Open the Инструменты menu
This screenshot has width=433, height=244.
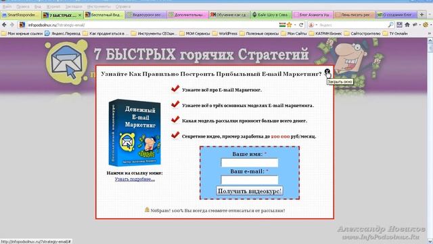pos(99,6)
